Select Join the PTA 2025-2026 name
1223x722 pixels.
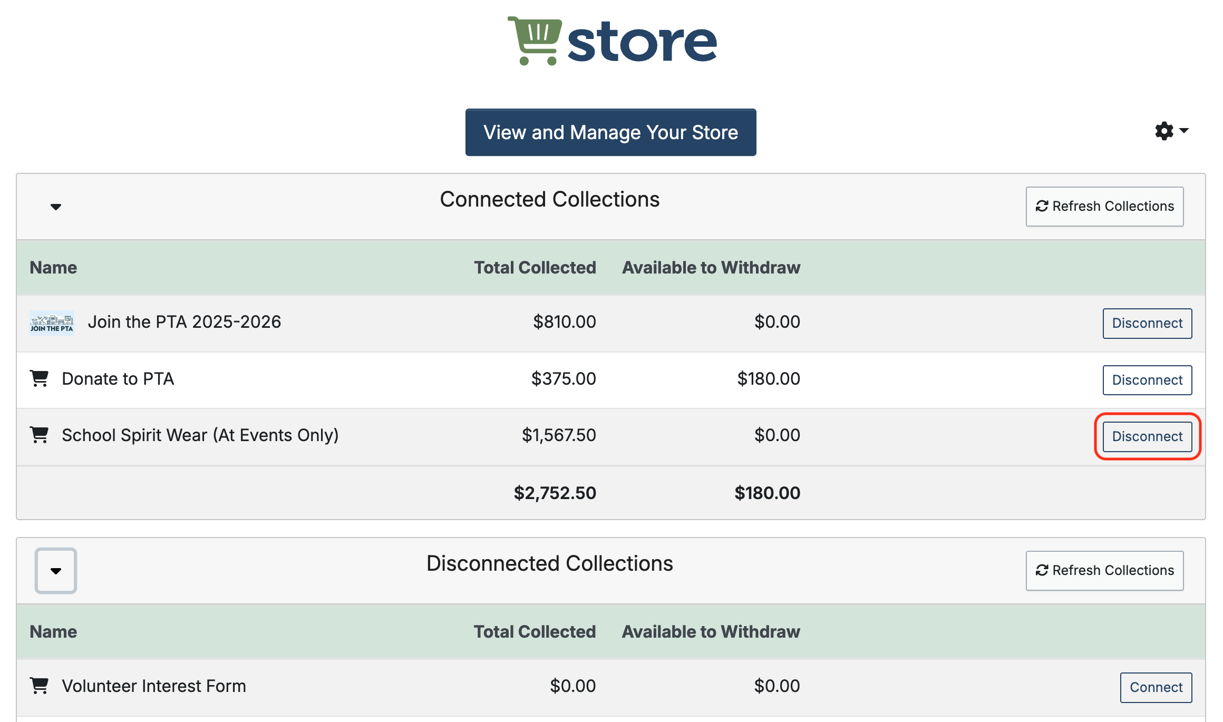coord(185,322)
